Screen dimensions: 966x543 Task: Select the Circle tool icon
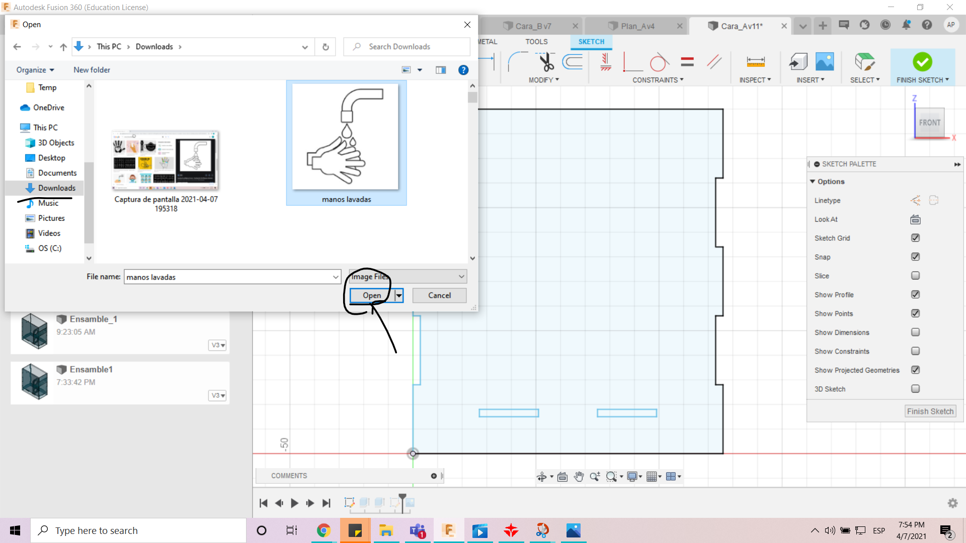658,62
